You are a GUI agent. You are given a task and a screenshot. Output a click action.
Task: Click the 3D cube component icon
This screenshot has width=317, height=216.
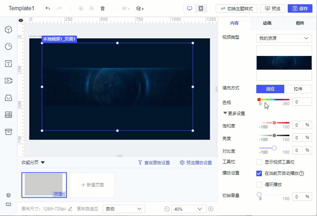[8, 30]
